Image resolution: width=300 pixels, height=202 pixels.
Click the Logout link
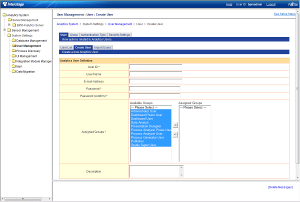(x=271, y=4)
